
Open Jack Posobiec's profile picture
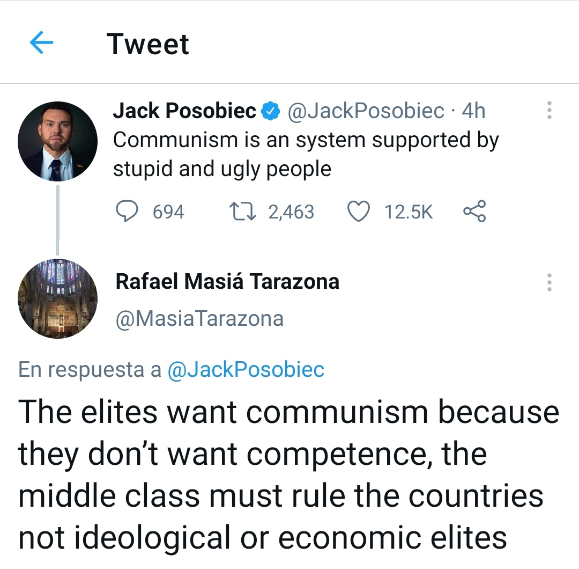(x=57, y=141)
